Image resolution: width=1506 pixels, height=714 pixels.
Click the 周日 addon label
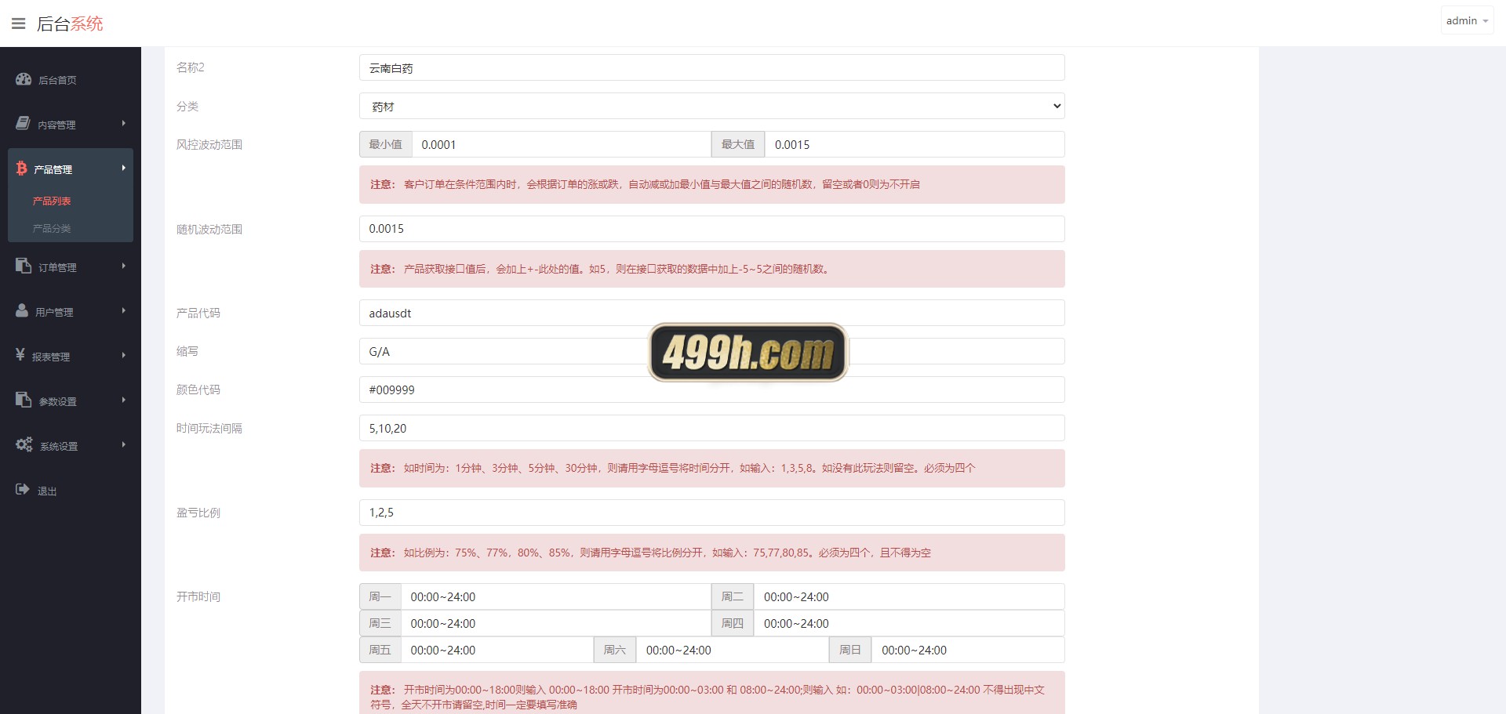coord(850,650)
